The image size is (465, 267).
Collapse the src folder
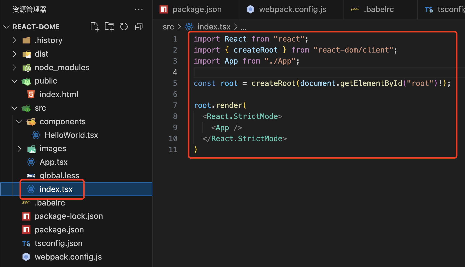click(14, 108)
